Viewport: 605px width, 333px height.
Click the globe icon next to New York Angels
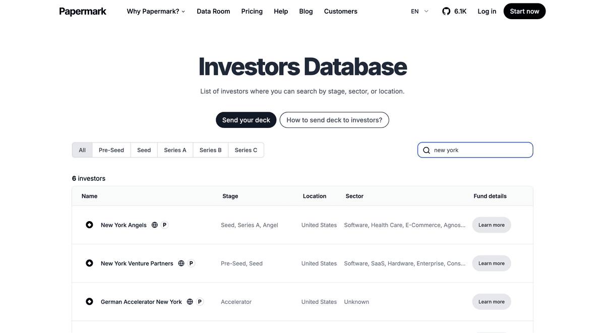[x=154, y=225]
